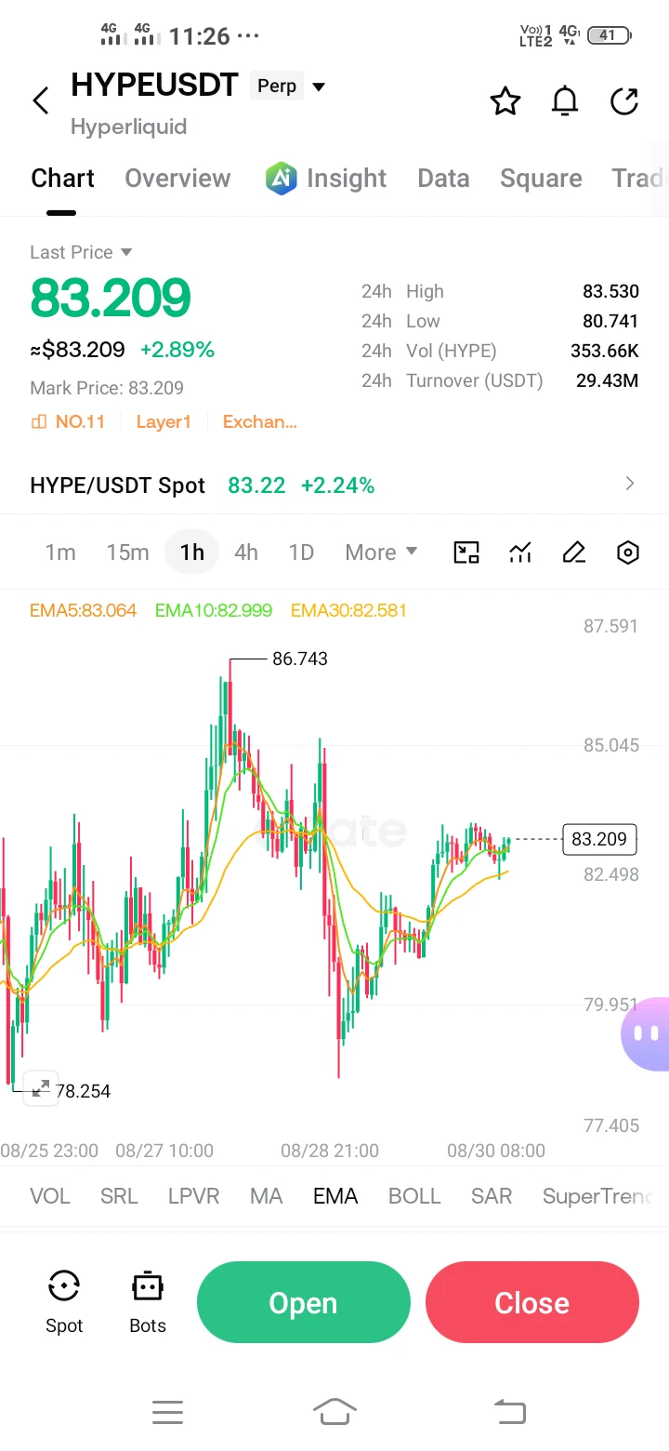Open price alert bell icon

565,100
